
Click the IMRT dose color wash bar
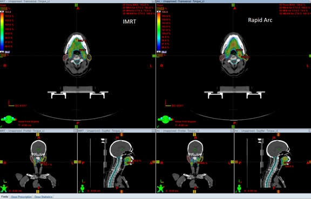pyautogui.click(x=2, y=32)
